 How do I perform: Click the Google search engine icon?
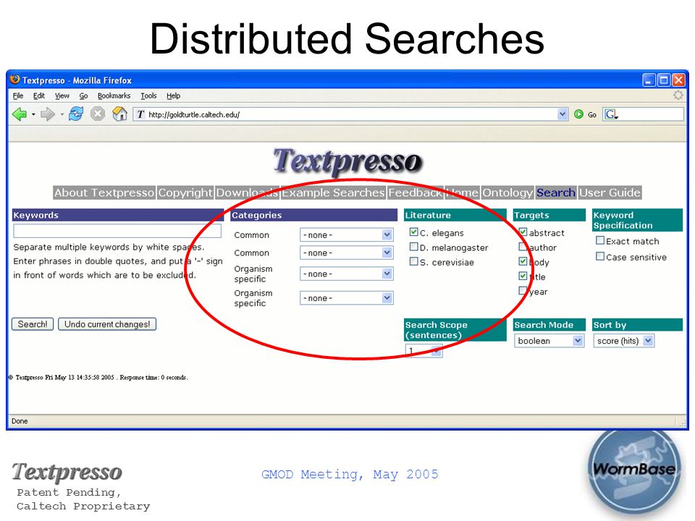click(x=611, y=114)
